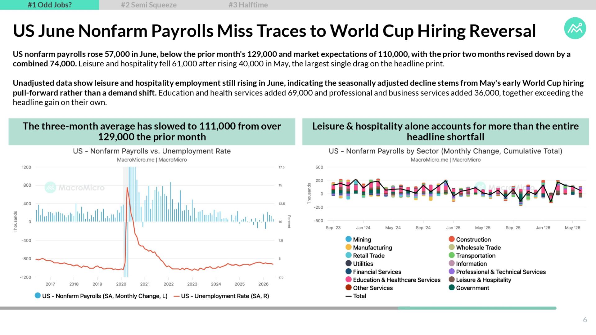Image resolution: width=596 pixels, height=335 pixels.
Task: Click the Professional & Technical Services legend label
Action: click(501, 272)
